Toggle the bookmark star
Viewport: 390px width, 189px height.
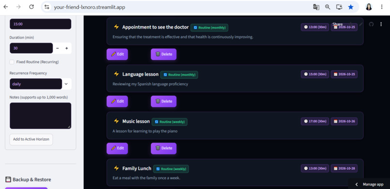tap(351, 7)
